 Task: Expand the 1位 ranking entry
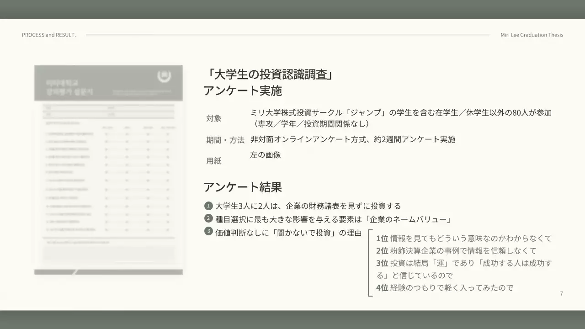462,238
